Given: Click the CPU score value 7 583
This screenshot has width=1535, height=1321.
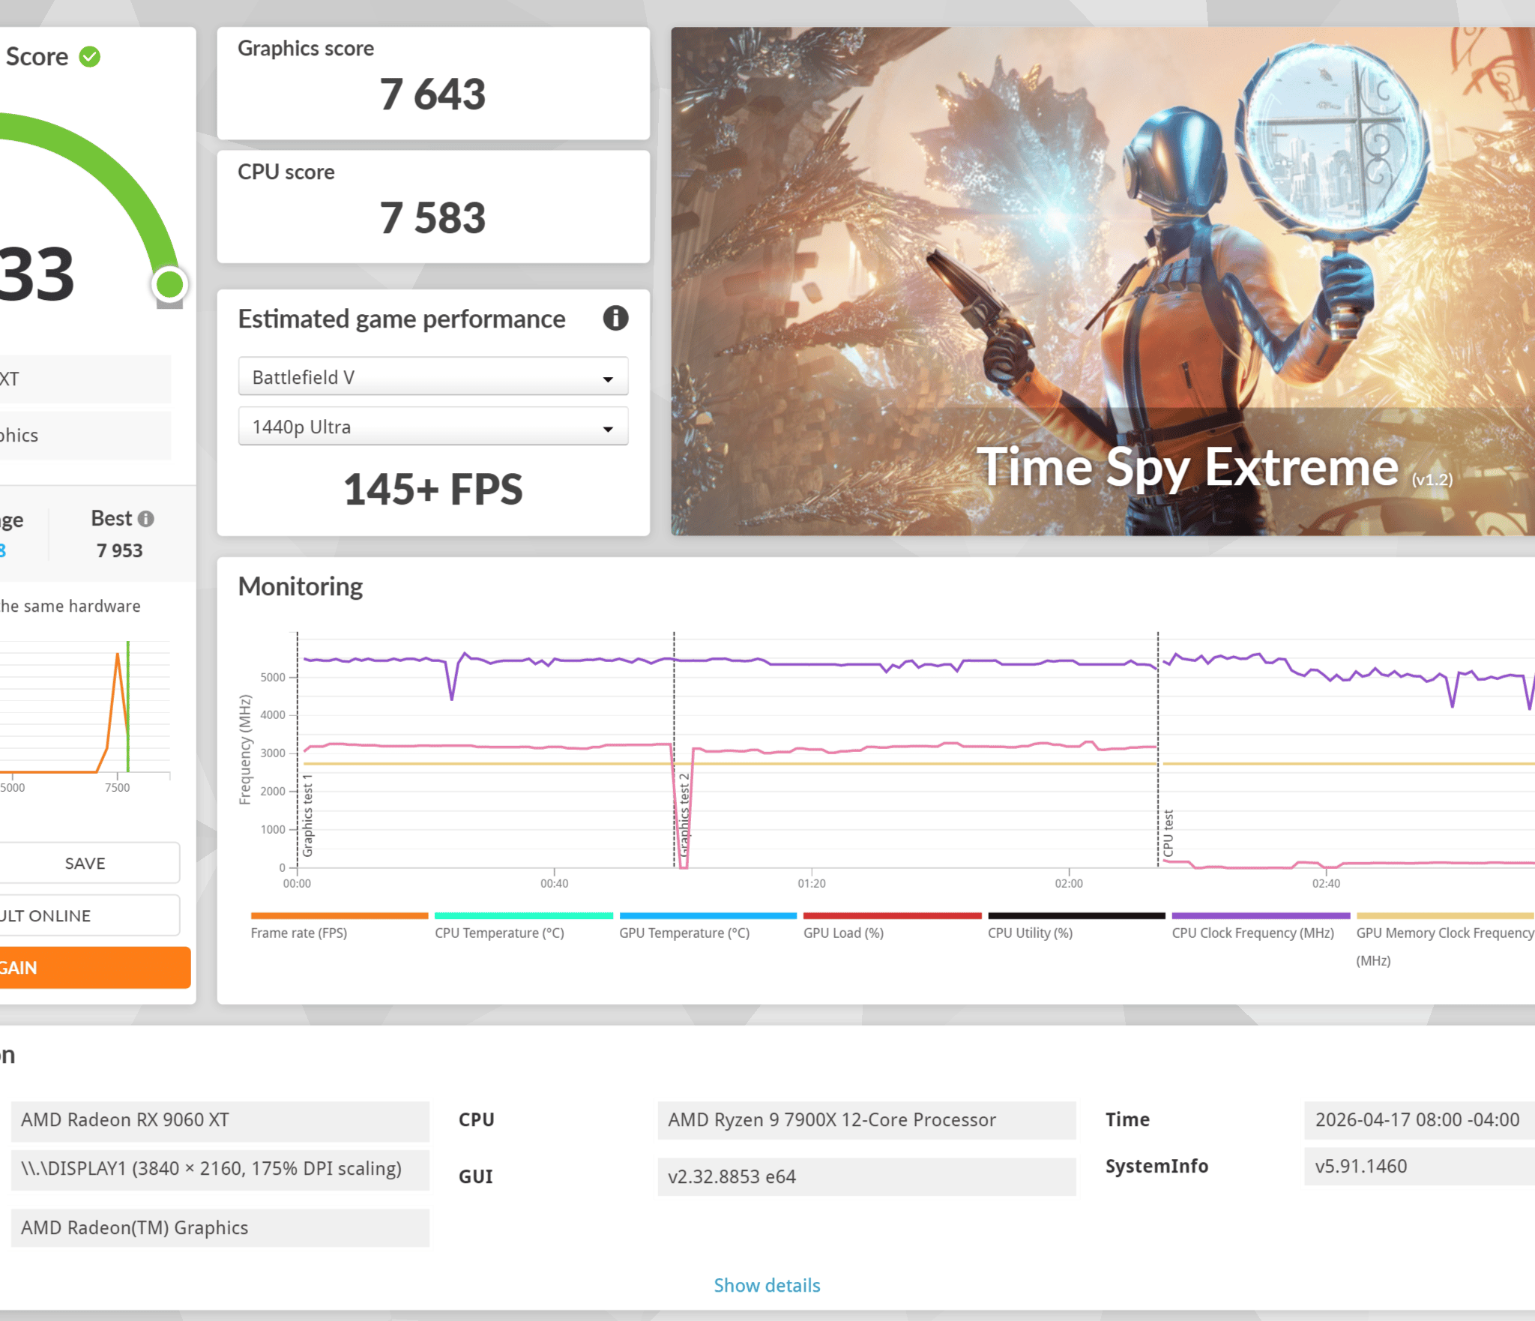Looking at the screenshot, I should point(432,218).
